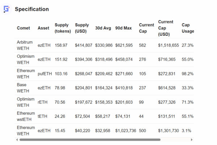This screenshot has width=217, height=145.
Task: Select the Base WETH comet cell
Action: tap(23, 88)
